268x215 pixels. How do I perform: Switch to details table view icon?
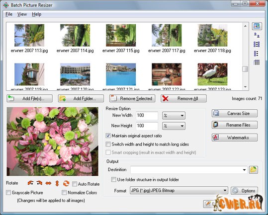(257, 62)
